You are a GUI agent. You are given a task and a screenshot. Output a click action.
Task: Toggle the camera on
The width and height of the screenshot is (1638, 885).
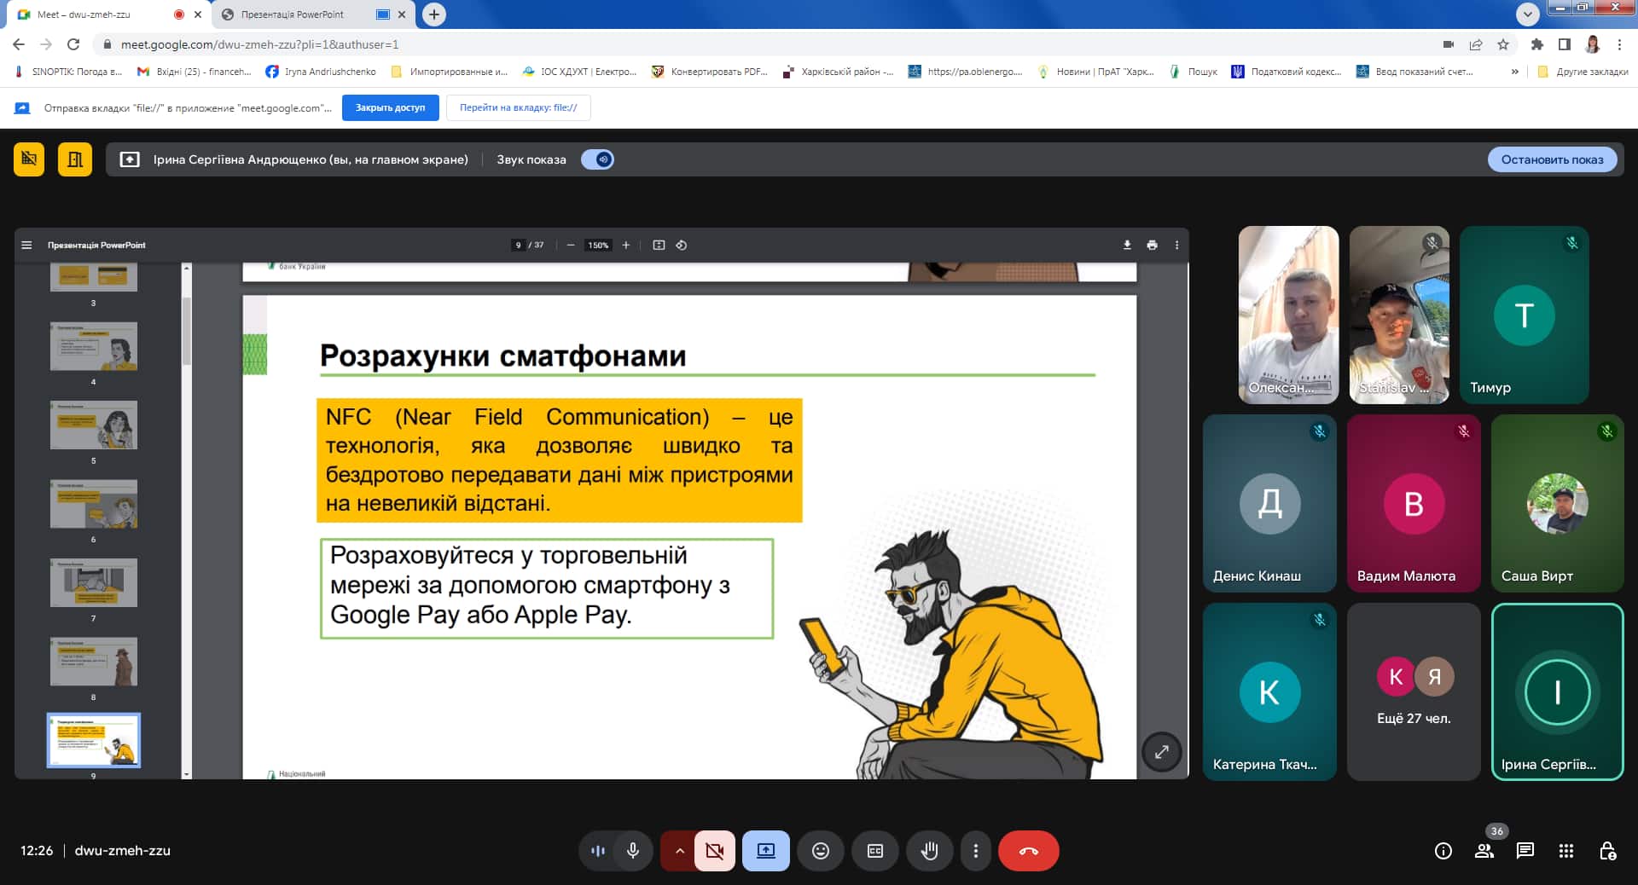tap(715, 851)
